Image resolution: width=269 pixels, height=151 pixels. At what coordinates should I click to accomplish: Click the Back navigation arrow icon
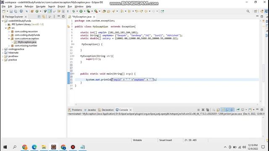[146, 11]
